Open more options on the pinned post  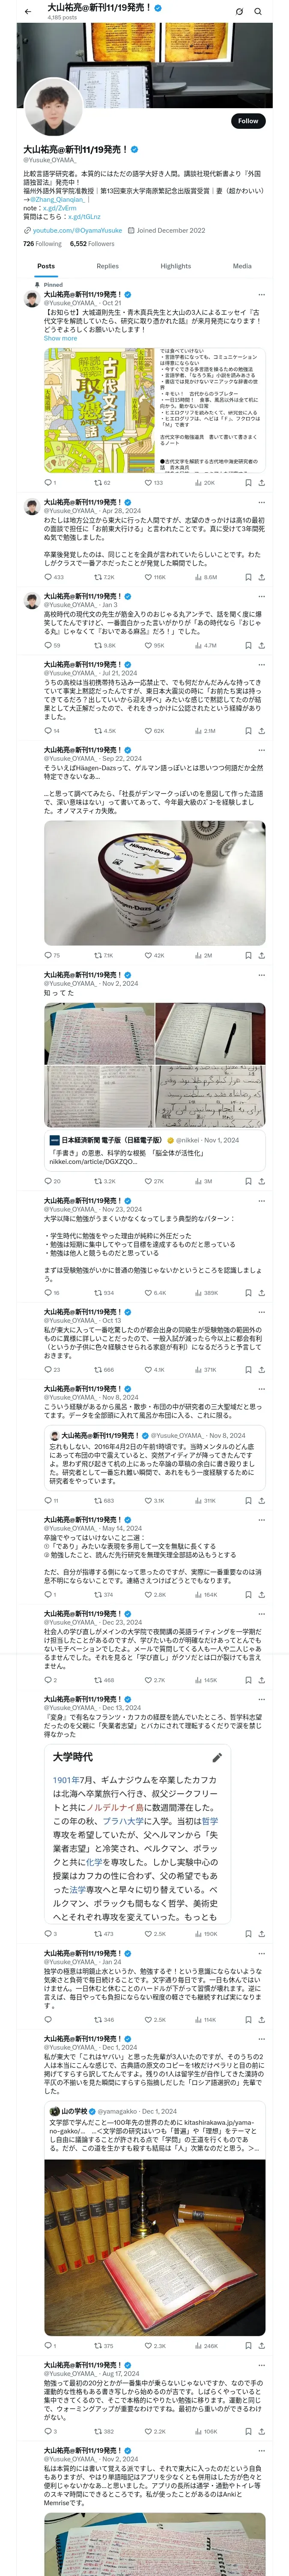click(261, 295)
